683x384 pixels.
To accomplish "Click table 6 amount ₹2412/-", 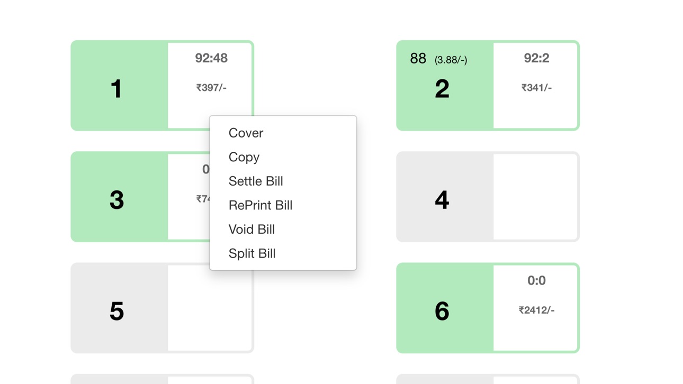I will [536, 310].
